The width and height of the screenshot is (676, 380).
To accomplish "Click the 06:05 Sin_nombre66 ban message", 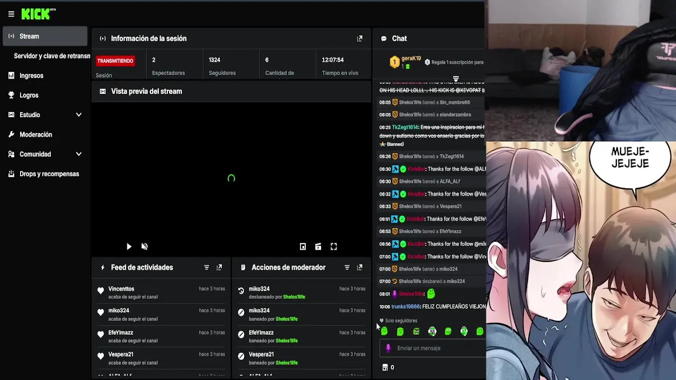I will tap(431, 102).
